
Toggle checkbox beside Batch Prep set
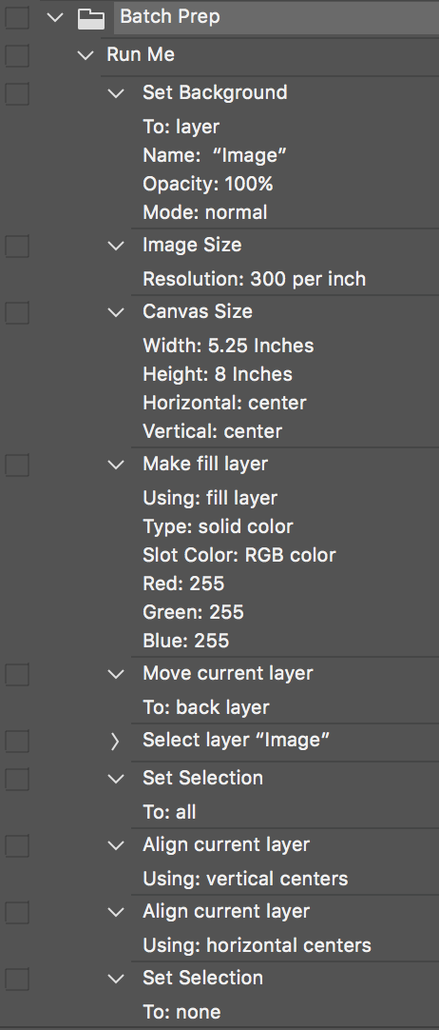coord(17,18)
